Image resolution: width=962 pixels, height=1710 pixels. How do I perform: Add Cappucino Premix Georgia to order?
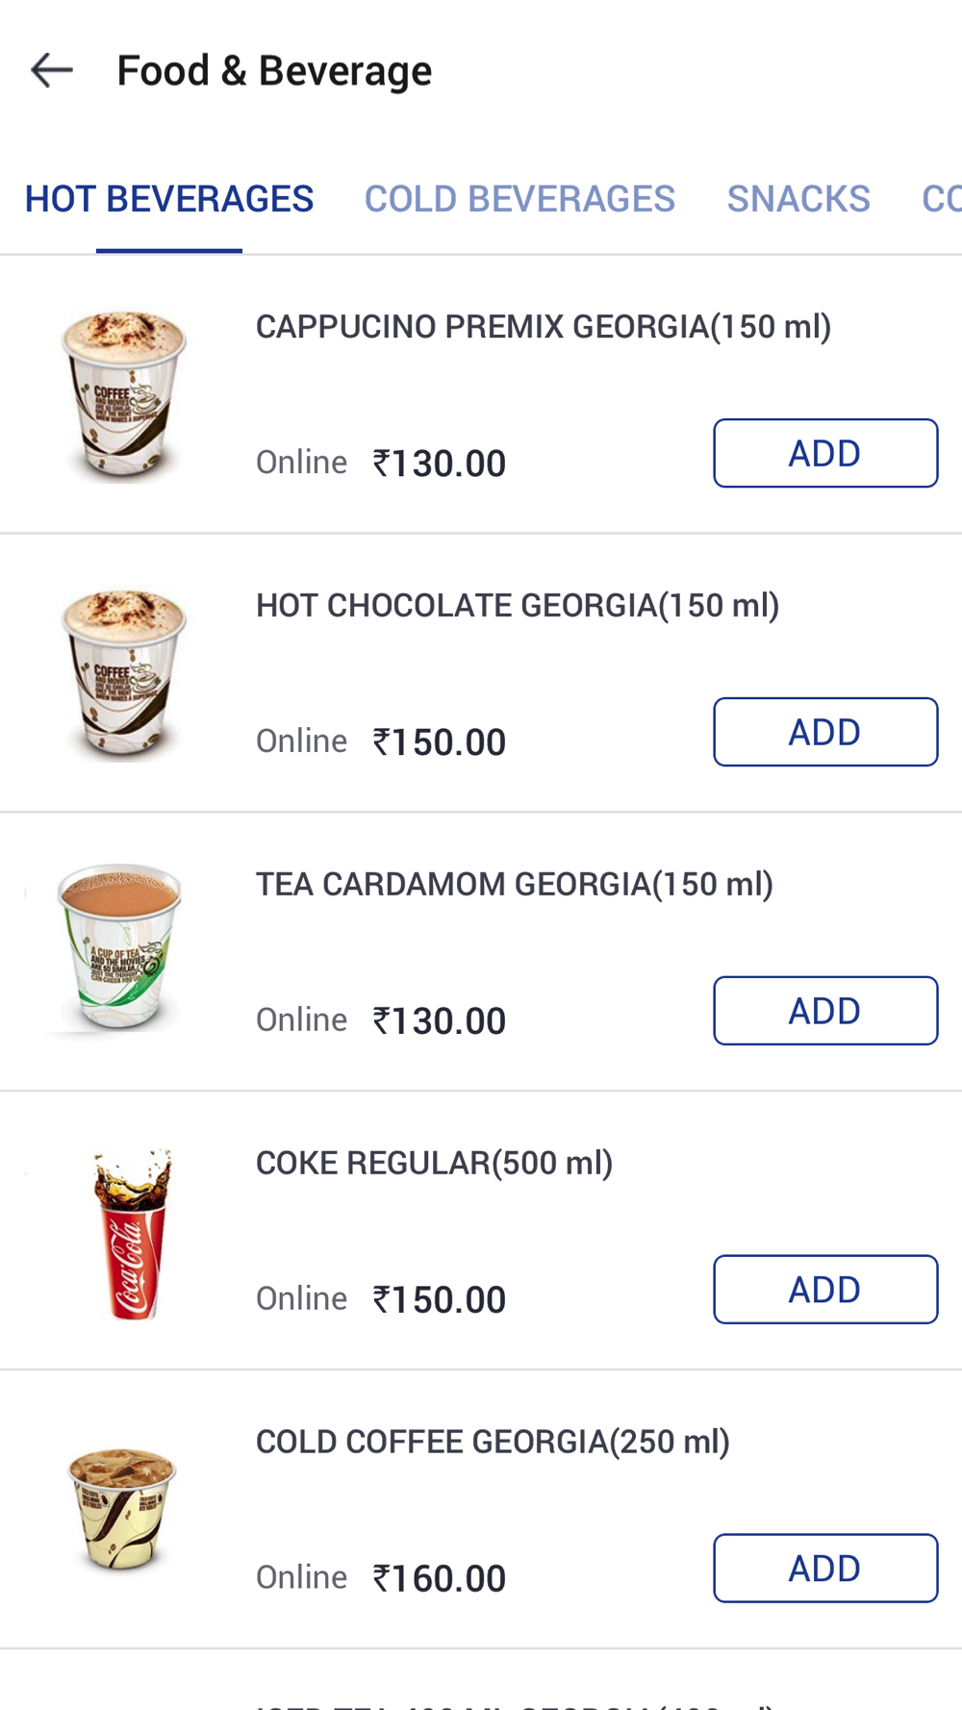coord(824,453)
